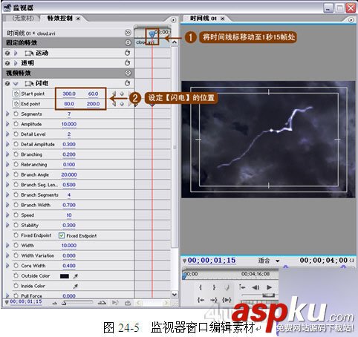
Task: Reset the 透明 effect
Action: [128, 63]
